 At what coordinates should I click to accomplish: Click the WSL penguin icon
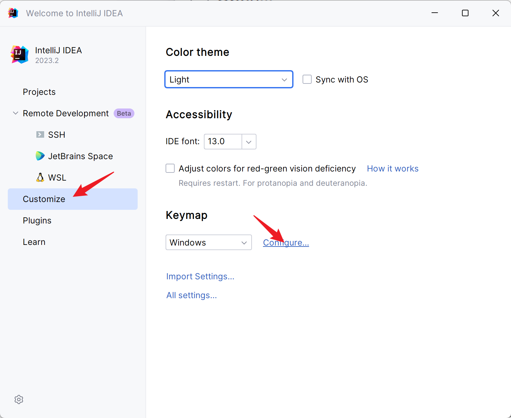click(40, 177)
